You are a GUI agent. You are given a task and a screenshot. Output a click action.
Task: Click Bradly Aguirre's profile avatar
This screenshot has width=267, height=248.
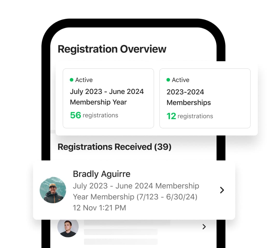[53, 190]
